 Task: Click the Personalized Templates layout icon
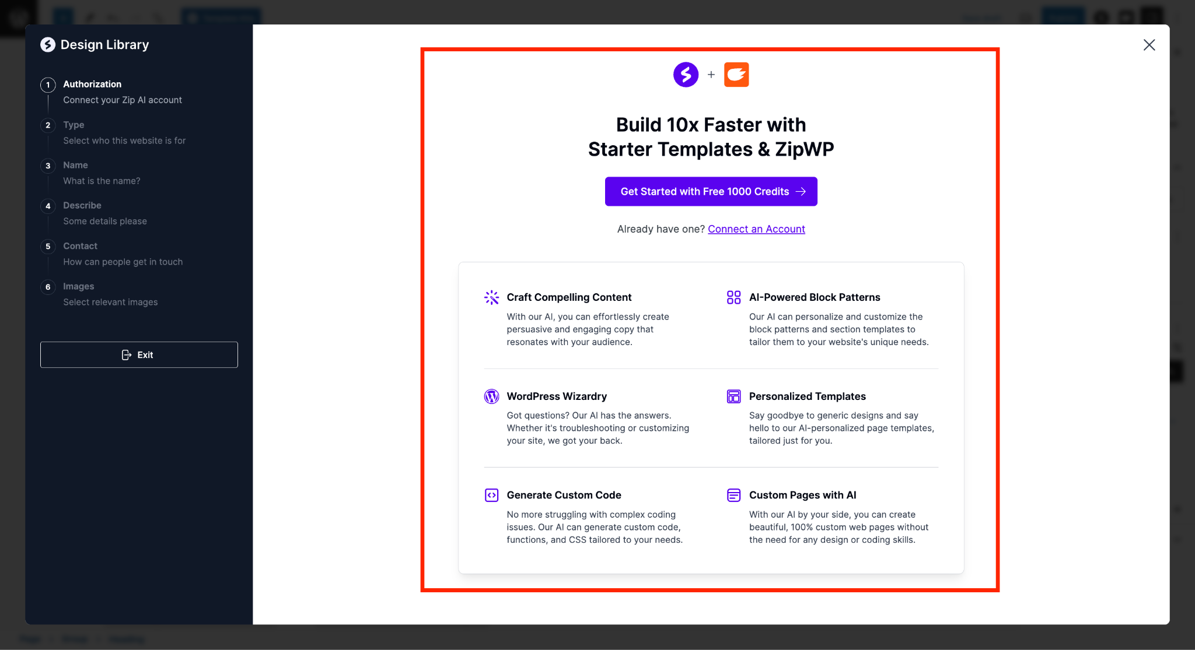click(x=733, y=396)
